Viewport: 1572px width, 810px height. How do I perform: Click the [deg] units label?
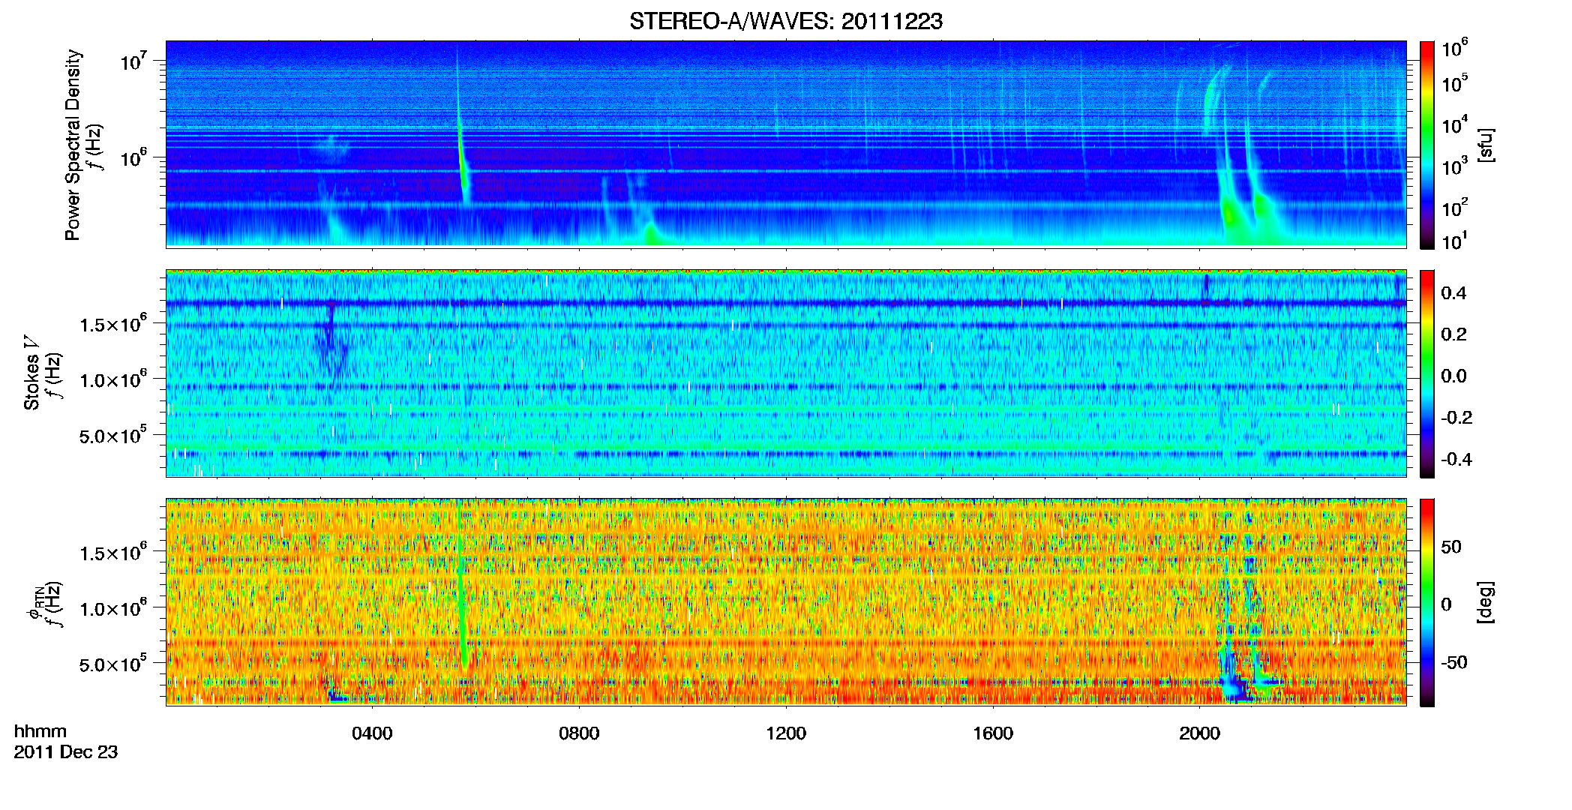1486,602
